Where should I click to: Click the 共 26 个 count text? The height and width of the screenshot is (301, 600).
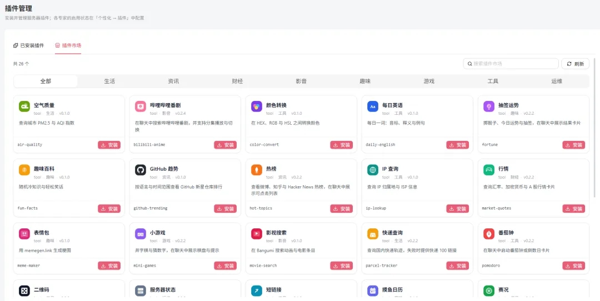tap(21, 64)
